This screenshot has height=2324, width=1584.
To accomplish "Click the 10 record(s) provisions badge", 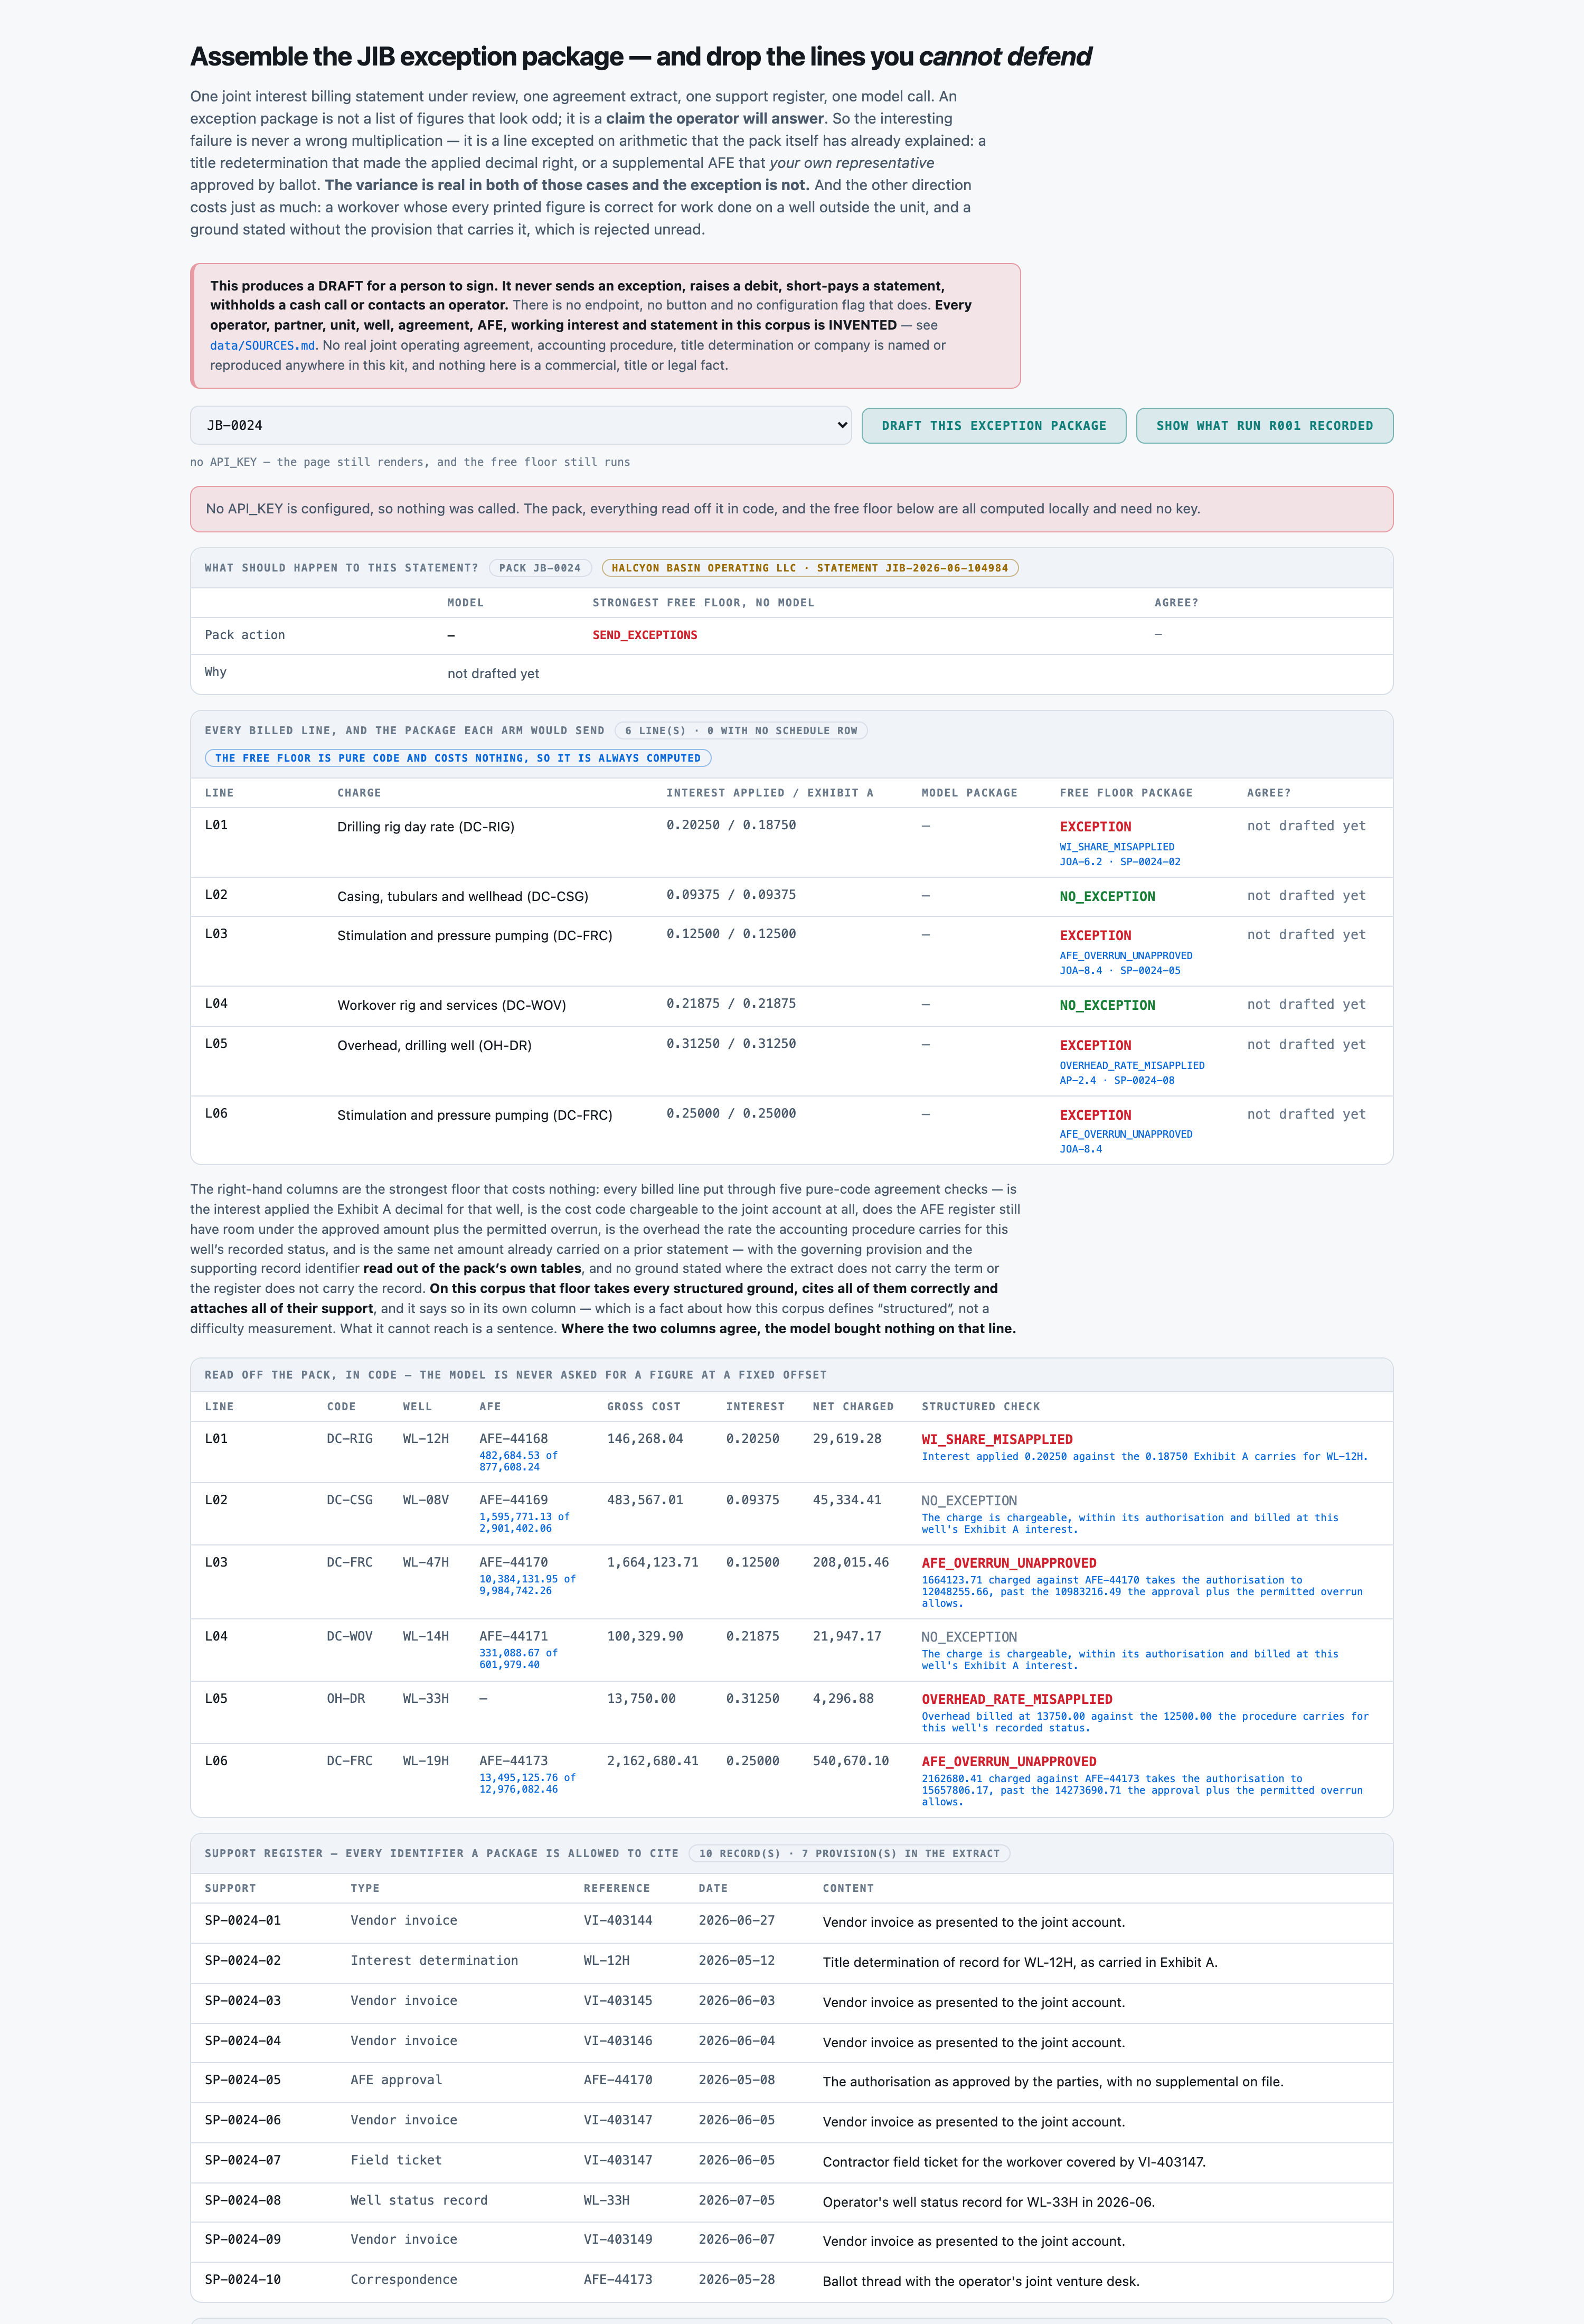I will (x=850, y=1854).
